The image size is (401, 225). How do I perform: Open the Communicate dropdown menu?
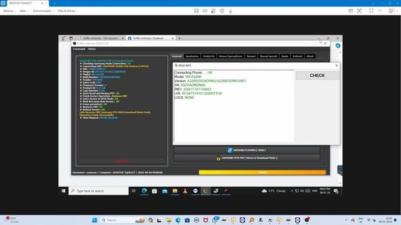(x=43, y=11)
